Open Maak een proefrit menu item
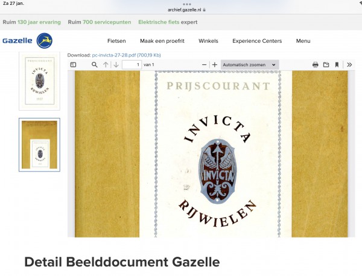The height and width of the screenshot is (276, 362). [x=162, y=41]
